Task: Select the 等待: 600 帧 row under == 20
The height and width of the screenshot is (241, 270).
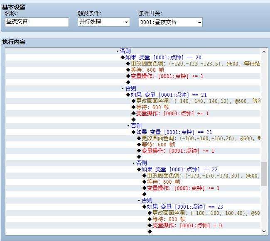Action: pos(133,70)
